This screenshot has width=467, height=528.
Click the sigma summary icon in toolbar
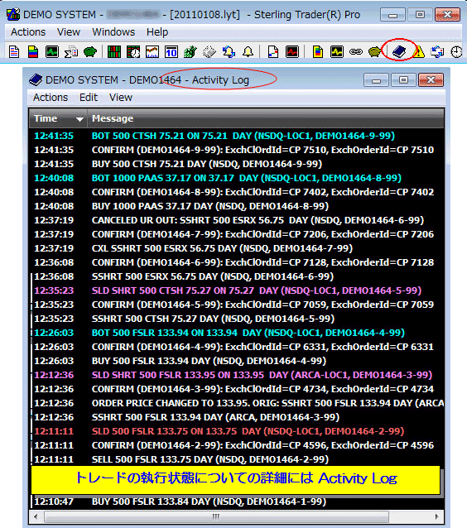point(71,52)
